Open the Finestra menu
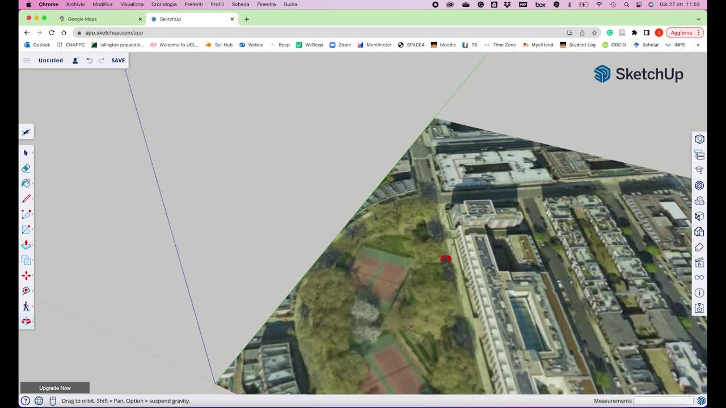This screenshot has width=726, height=408. tap(267, 5)
